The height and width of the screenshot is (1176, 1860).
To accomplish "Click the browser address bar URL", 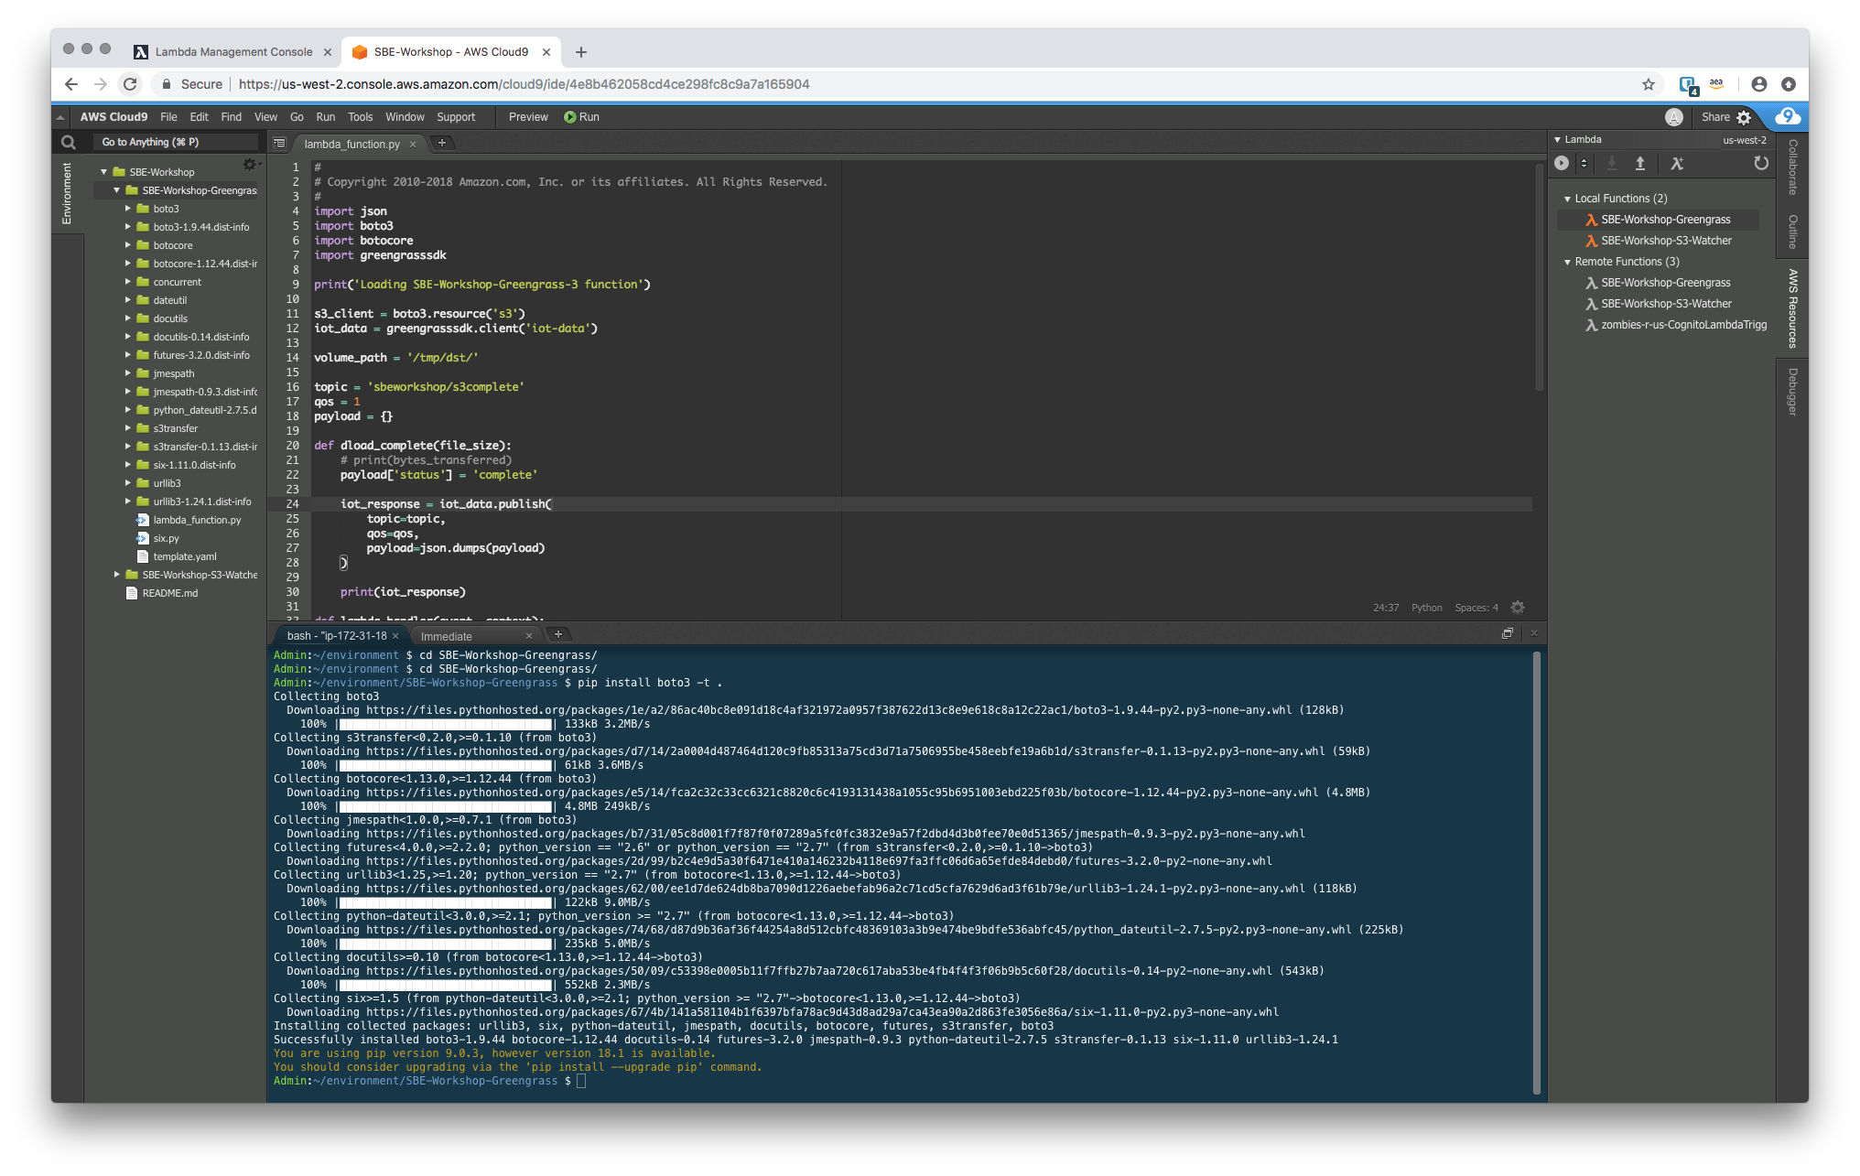I will (524, 84).
